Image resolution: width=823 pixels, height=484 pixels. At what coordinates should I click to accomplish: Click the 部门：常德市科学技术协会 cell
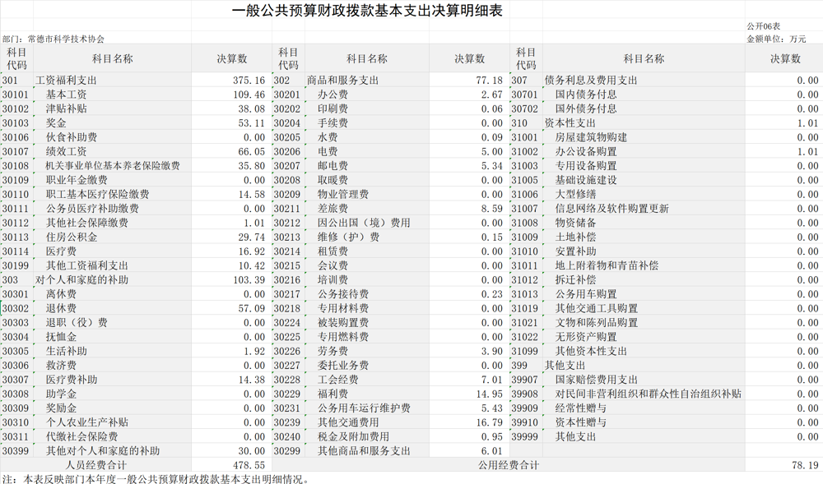click(53, 39)
